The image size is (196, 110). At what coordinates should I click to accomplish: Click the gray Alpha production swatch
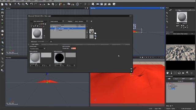pyautogui.click(x=71, y=55)
